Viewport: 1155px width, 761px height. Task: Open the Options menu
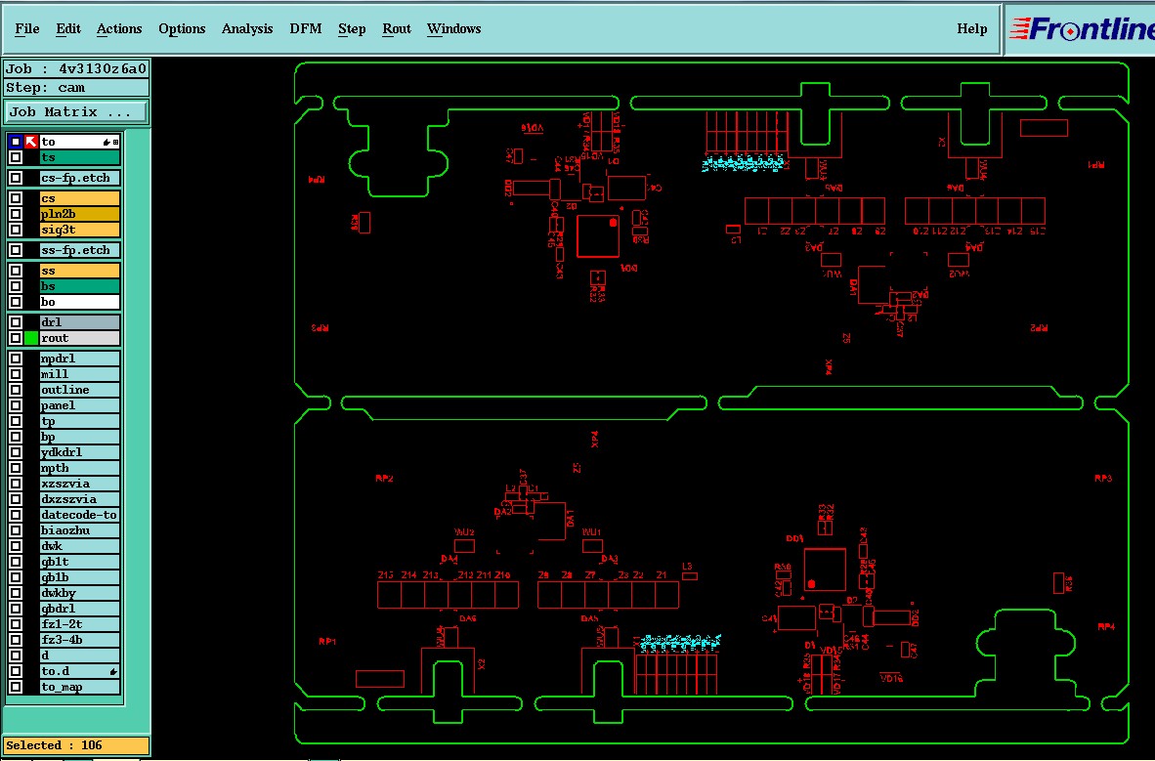[182, 28]
